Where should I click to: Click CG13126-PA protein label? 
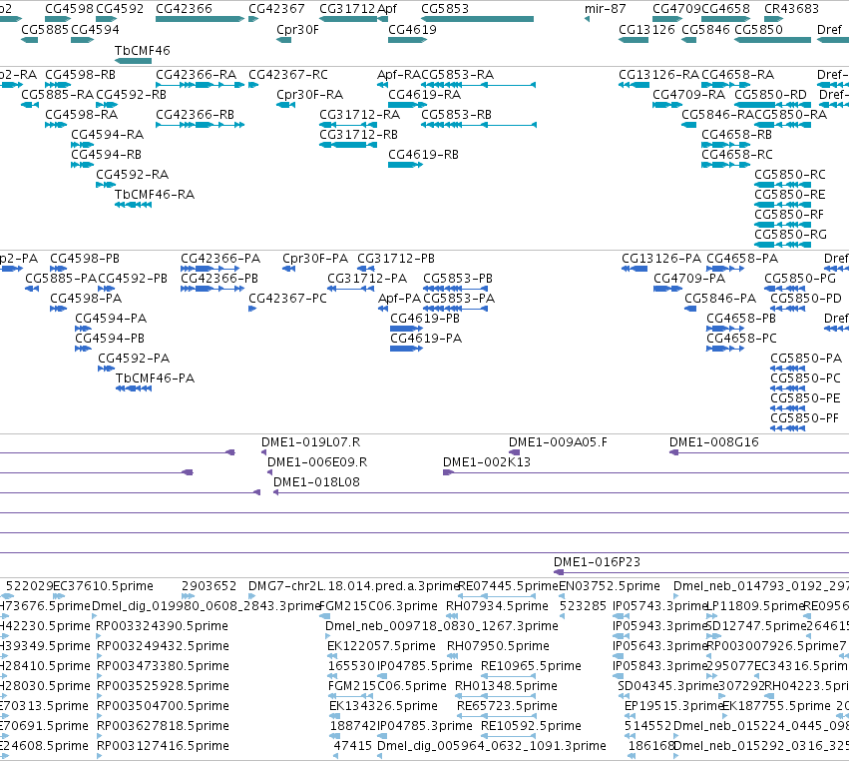coord(661,259)
